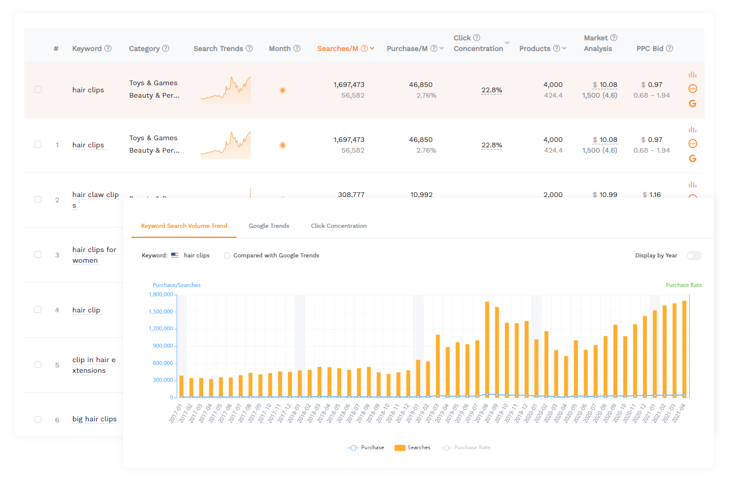Click the help icon beside Market Analysis header
This screenshot has height=487, width=730.
point(614,38)
